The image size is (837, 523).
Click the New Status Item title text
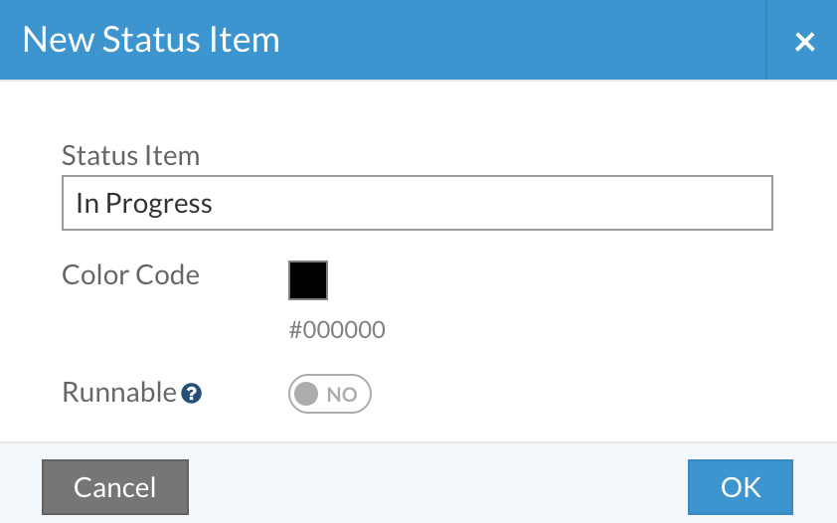pos(151,40)
